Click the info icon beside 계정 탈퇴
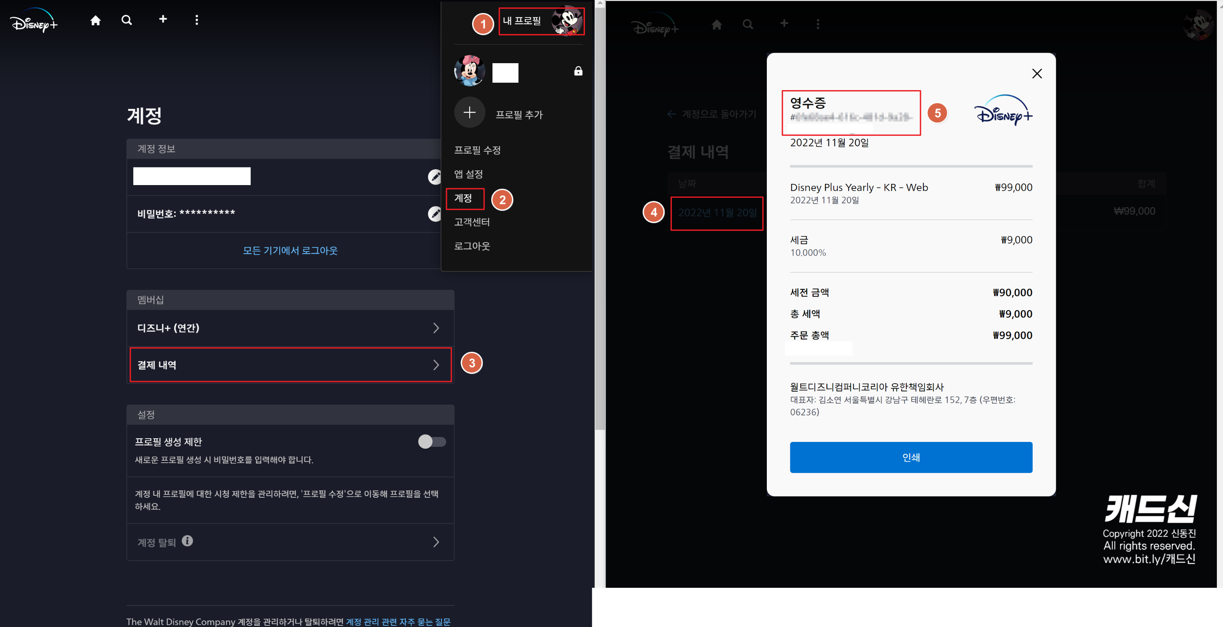1223x627 pixels. (x=188, y=541)
